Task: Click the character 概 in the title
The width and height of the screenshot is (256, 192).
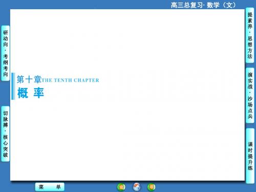Action: [x=23, y=93]
